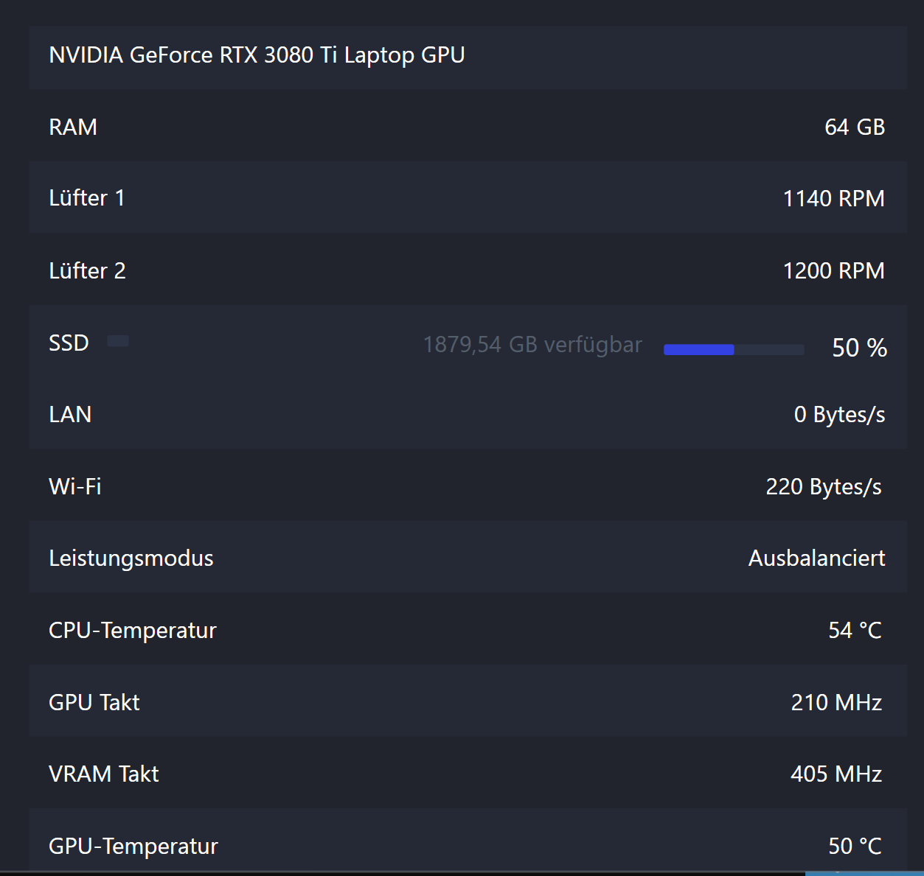Click the small badge next to SSD
This screenshot has height=876, width=924.
pos(118,341)
